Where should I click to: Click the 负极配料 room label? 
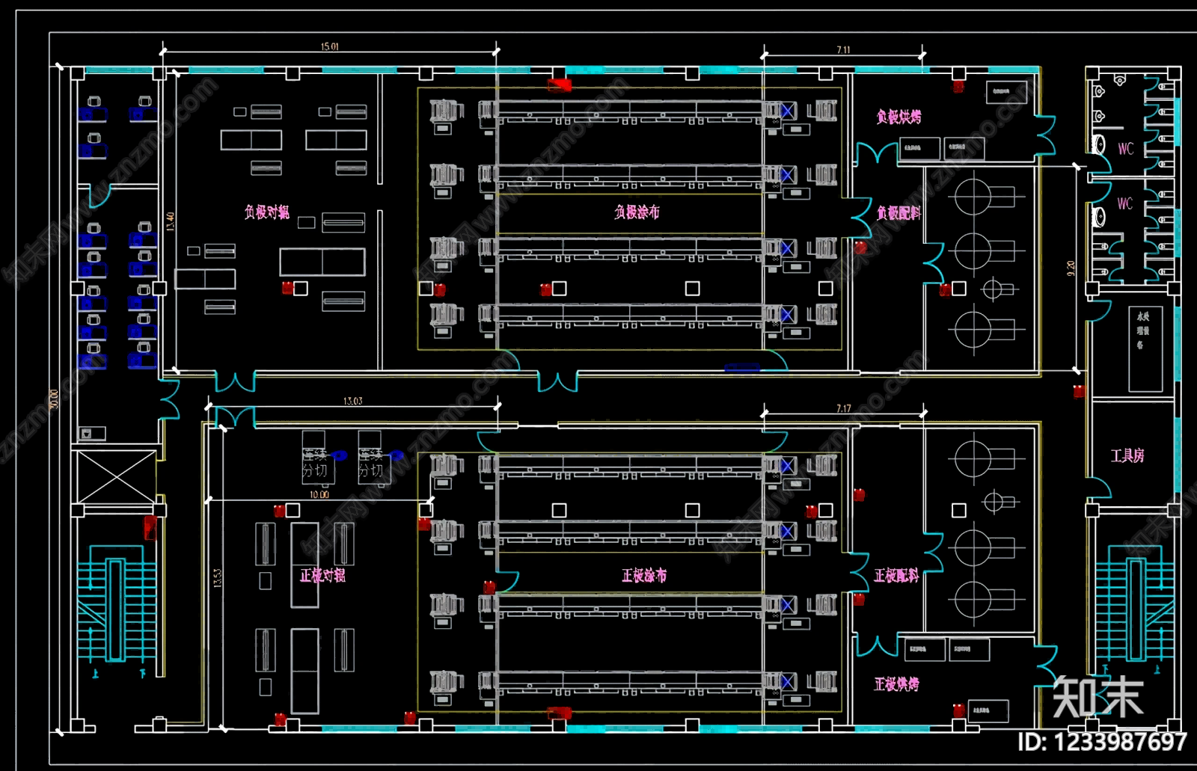(898, 213)
